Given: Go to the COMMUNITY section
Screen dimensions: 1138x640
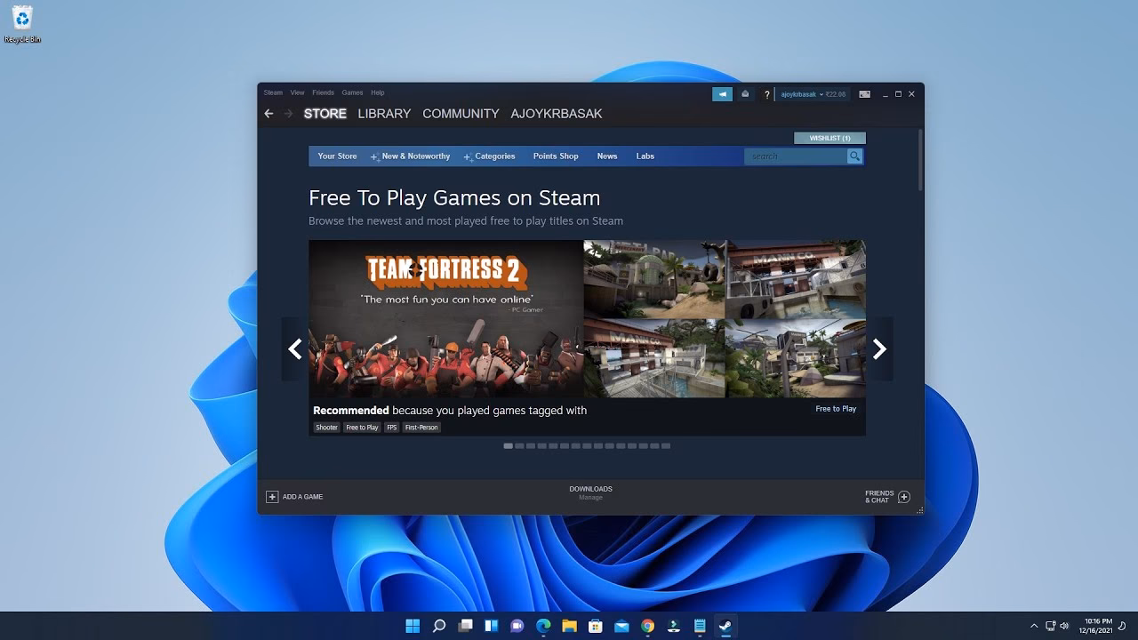Looking at the screenshot, I should (461, 114).
